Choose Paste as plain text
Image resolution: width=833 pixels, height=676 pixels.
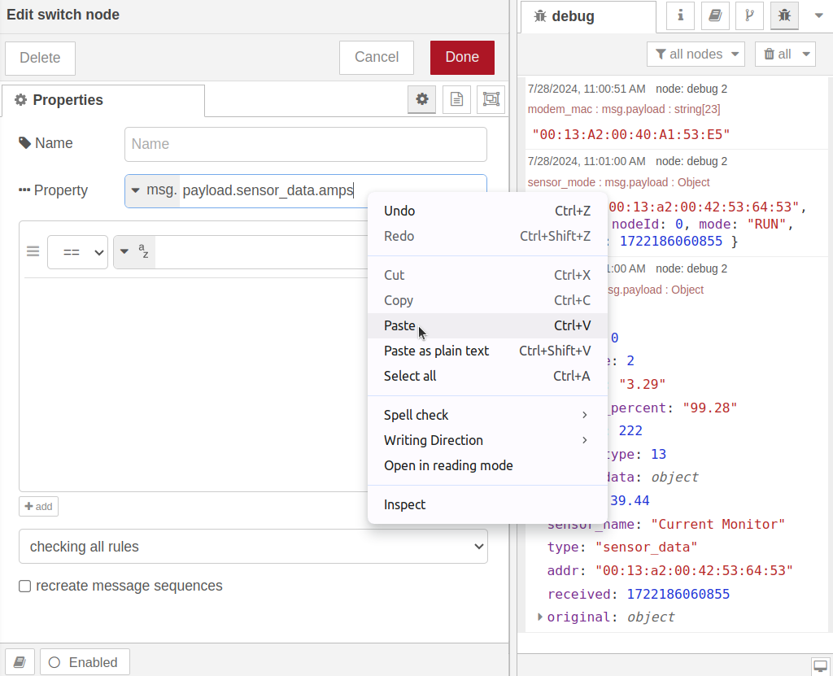(487, 351)
